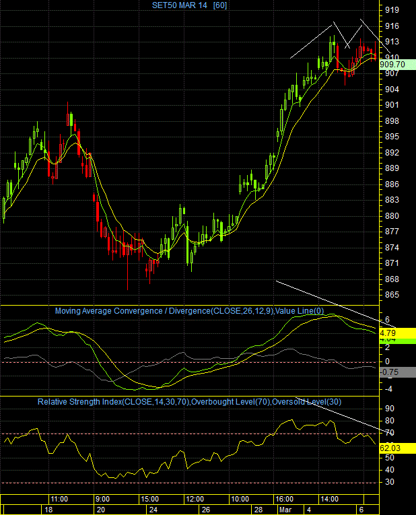Image resolution: width=416 pixels, height=515 pixels.
Task: Click the 14:00 time axis label
Action: click(329, 500)
